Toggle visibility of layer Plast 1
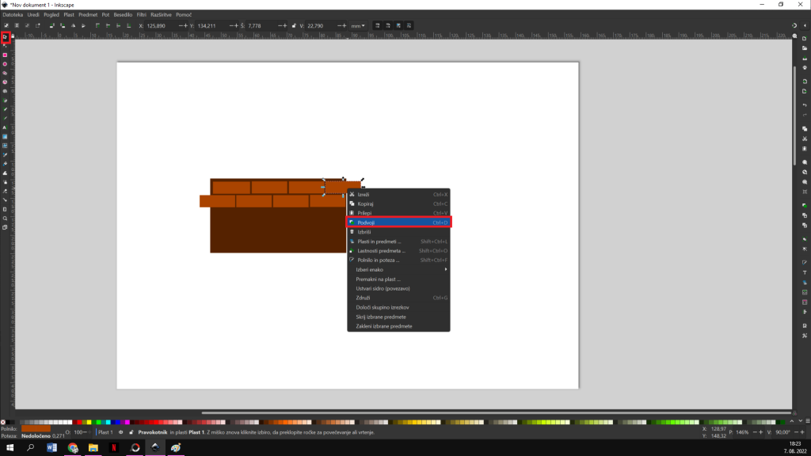This screenshot has width=811, height=456. [x=121, y=432]
